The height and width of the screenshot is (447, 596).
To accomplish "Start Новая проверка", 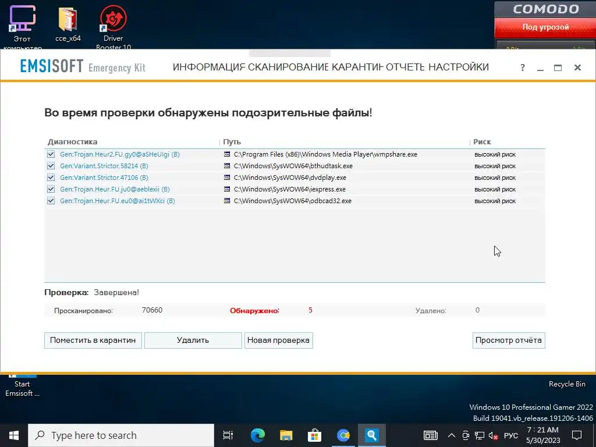I will 279,340.
